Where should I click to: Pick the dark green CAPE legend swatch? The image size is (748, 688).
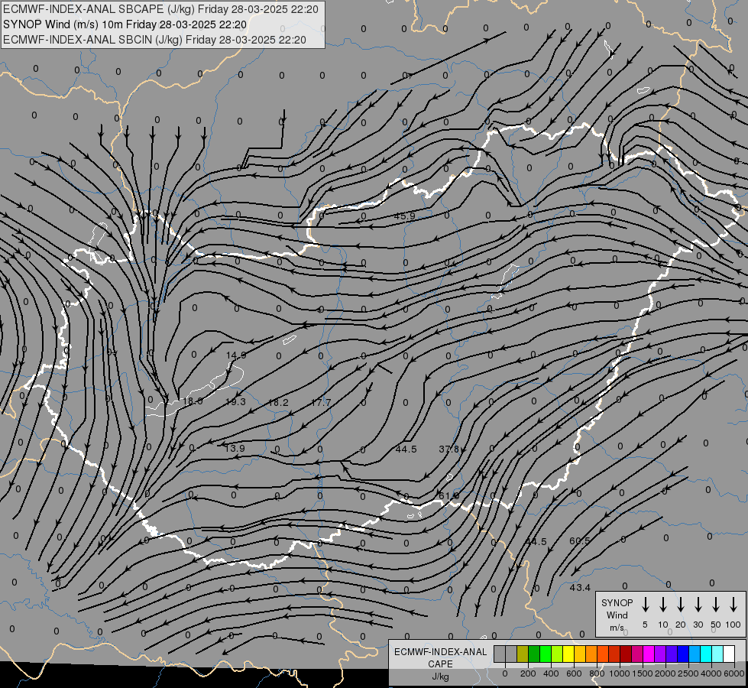[534, 654]
